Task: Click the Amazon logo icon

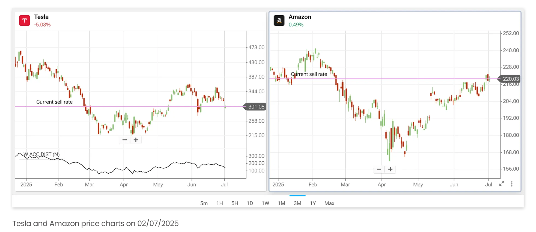Action: tap(279, 20)
